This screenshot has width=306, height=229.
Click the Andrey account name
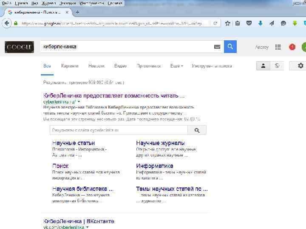click(x=262, y=47)
